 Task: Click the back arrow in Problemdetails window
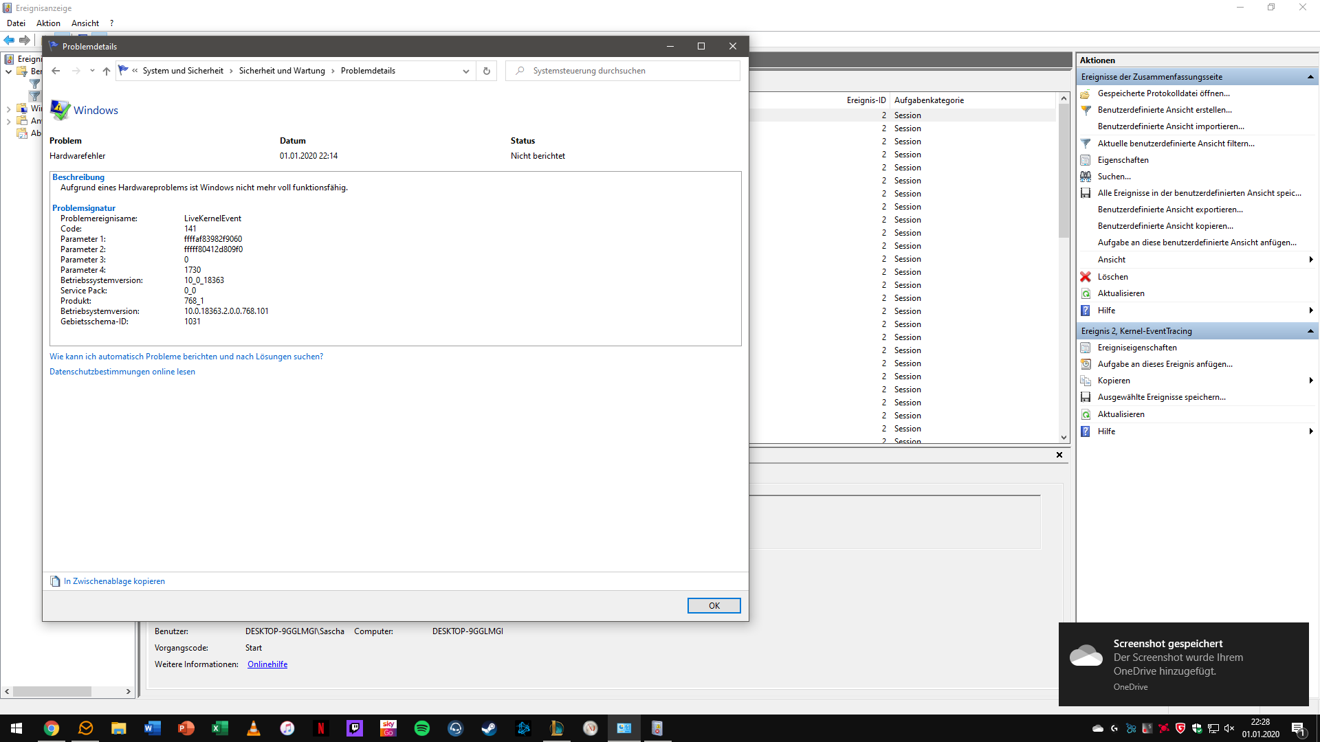click(x=56, y=71)
